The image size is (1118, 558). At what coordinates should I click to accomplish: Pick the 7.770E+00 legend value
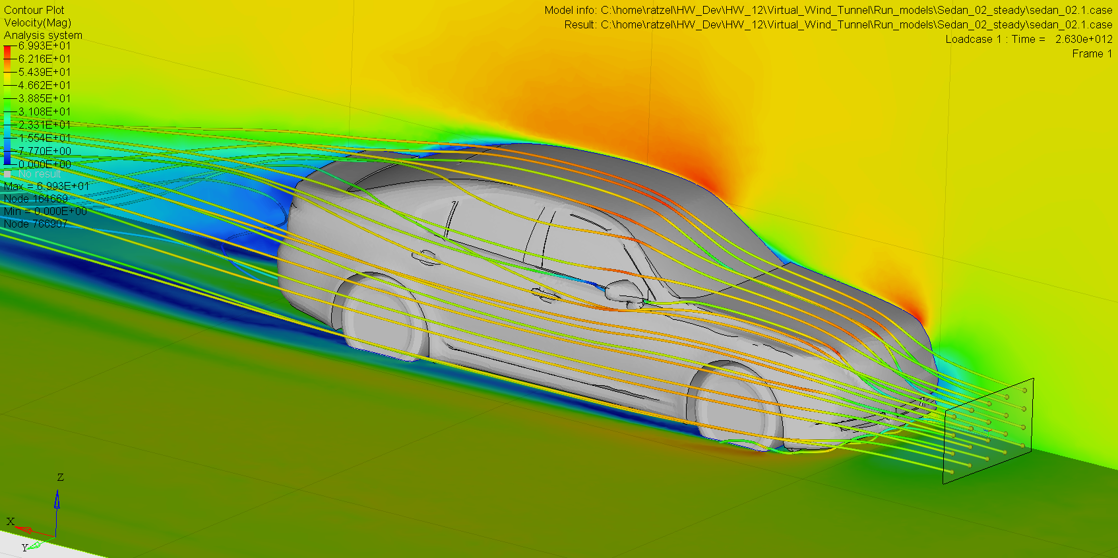tap(44, 151)
